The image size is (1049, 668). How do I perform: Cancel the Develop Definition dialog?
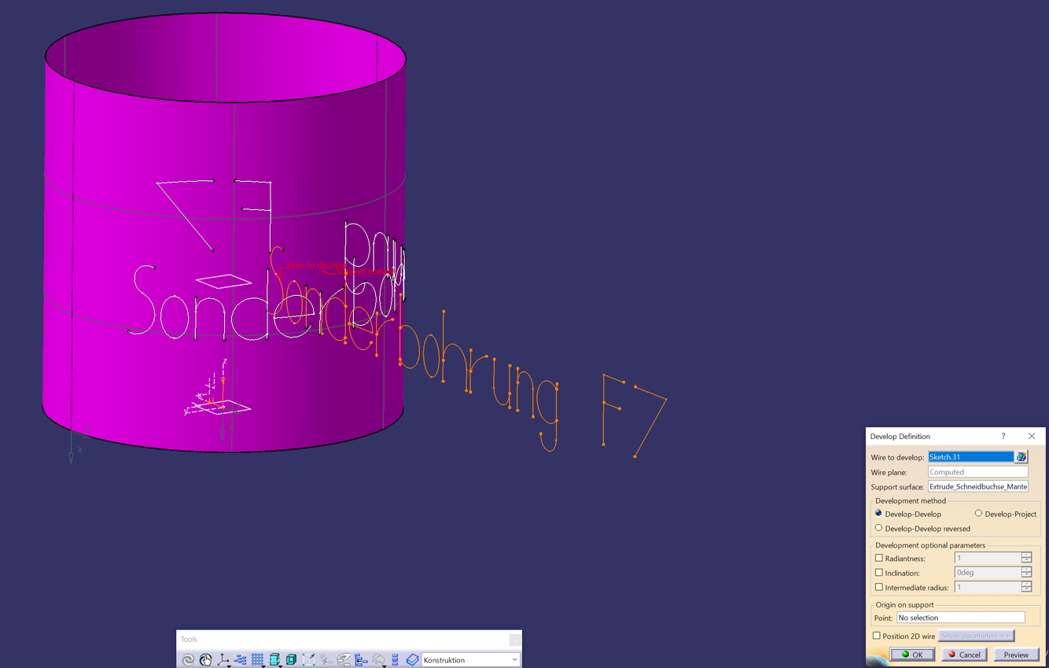pyautogui.click(x=964, y=655)
